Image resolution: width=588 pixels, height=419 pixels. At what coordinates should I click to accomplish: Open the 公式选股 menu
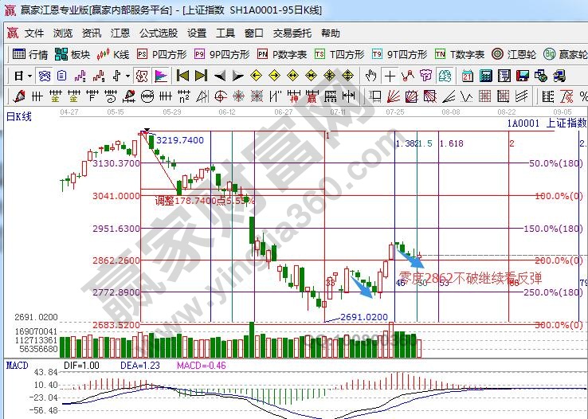[159, 33]
